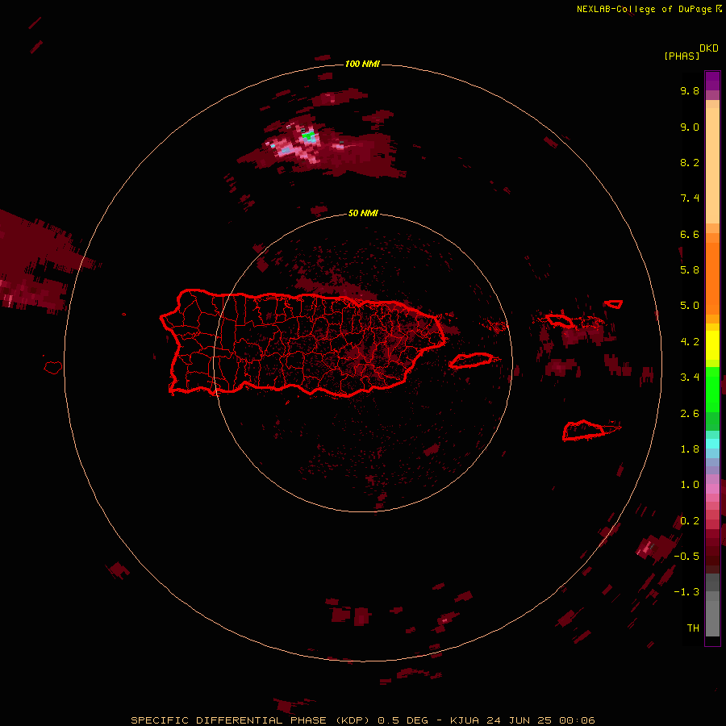Click the 00:06 timestamp in caption
The height and width of the screenshot is (726, 726).
click(x=577, y=720)
